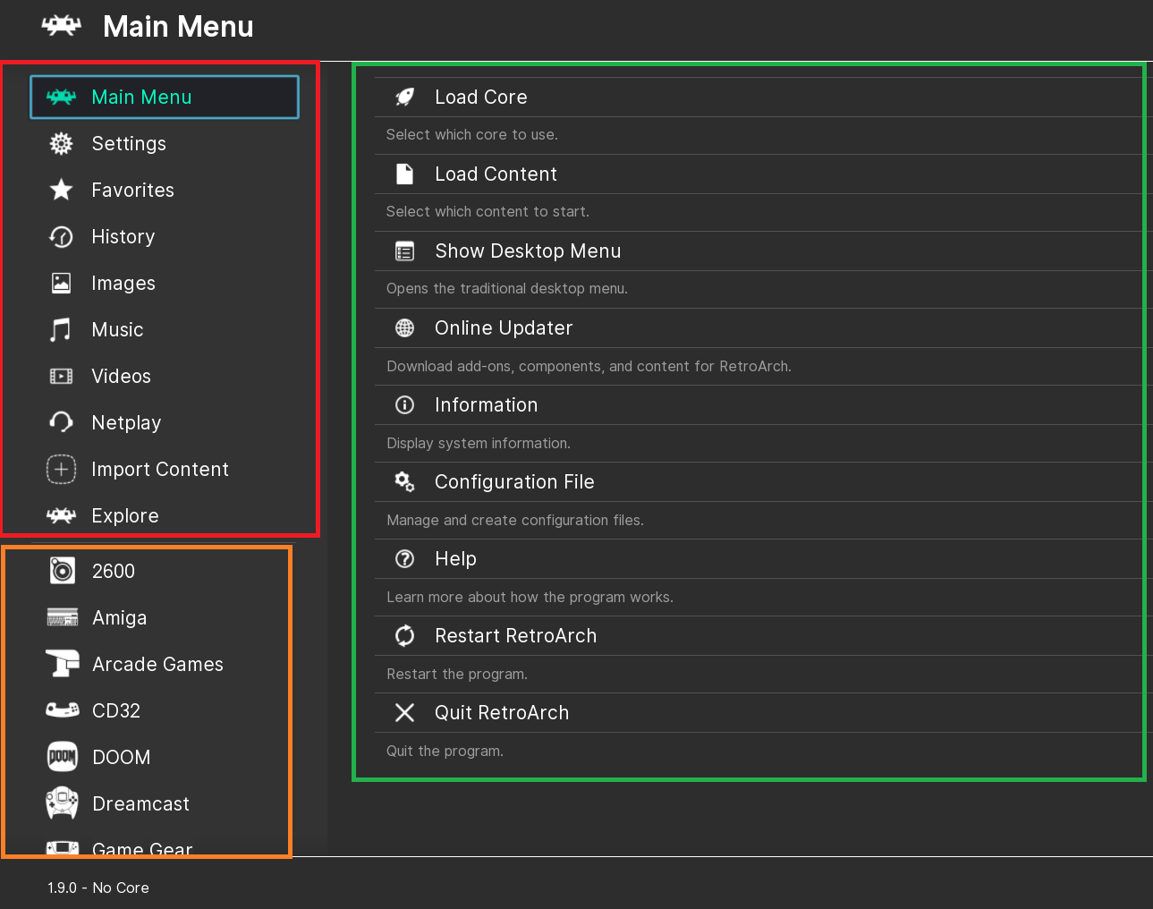Click the '1.9.0 - No Core' status text
Screen dimensions: 1153x909
point(98,888)
